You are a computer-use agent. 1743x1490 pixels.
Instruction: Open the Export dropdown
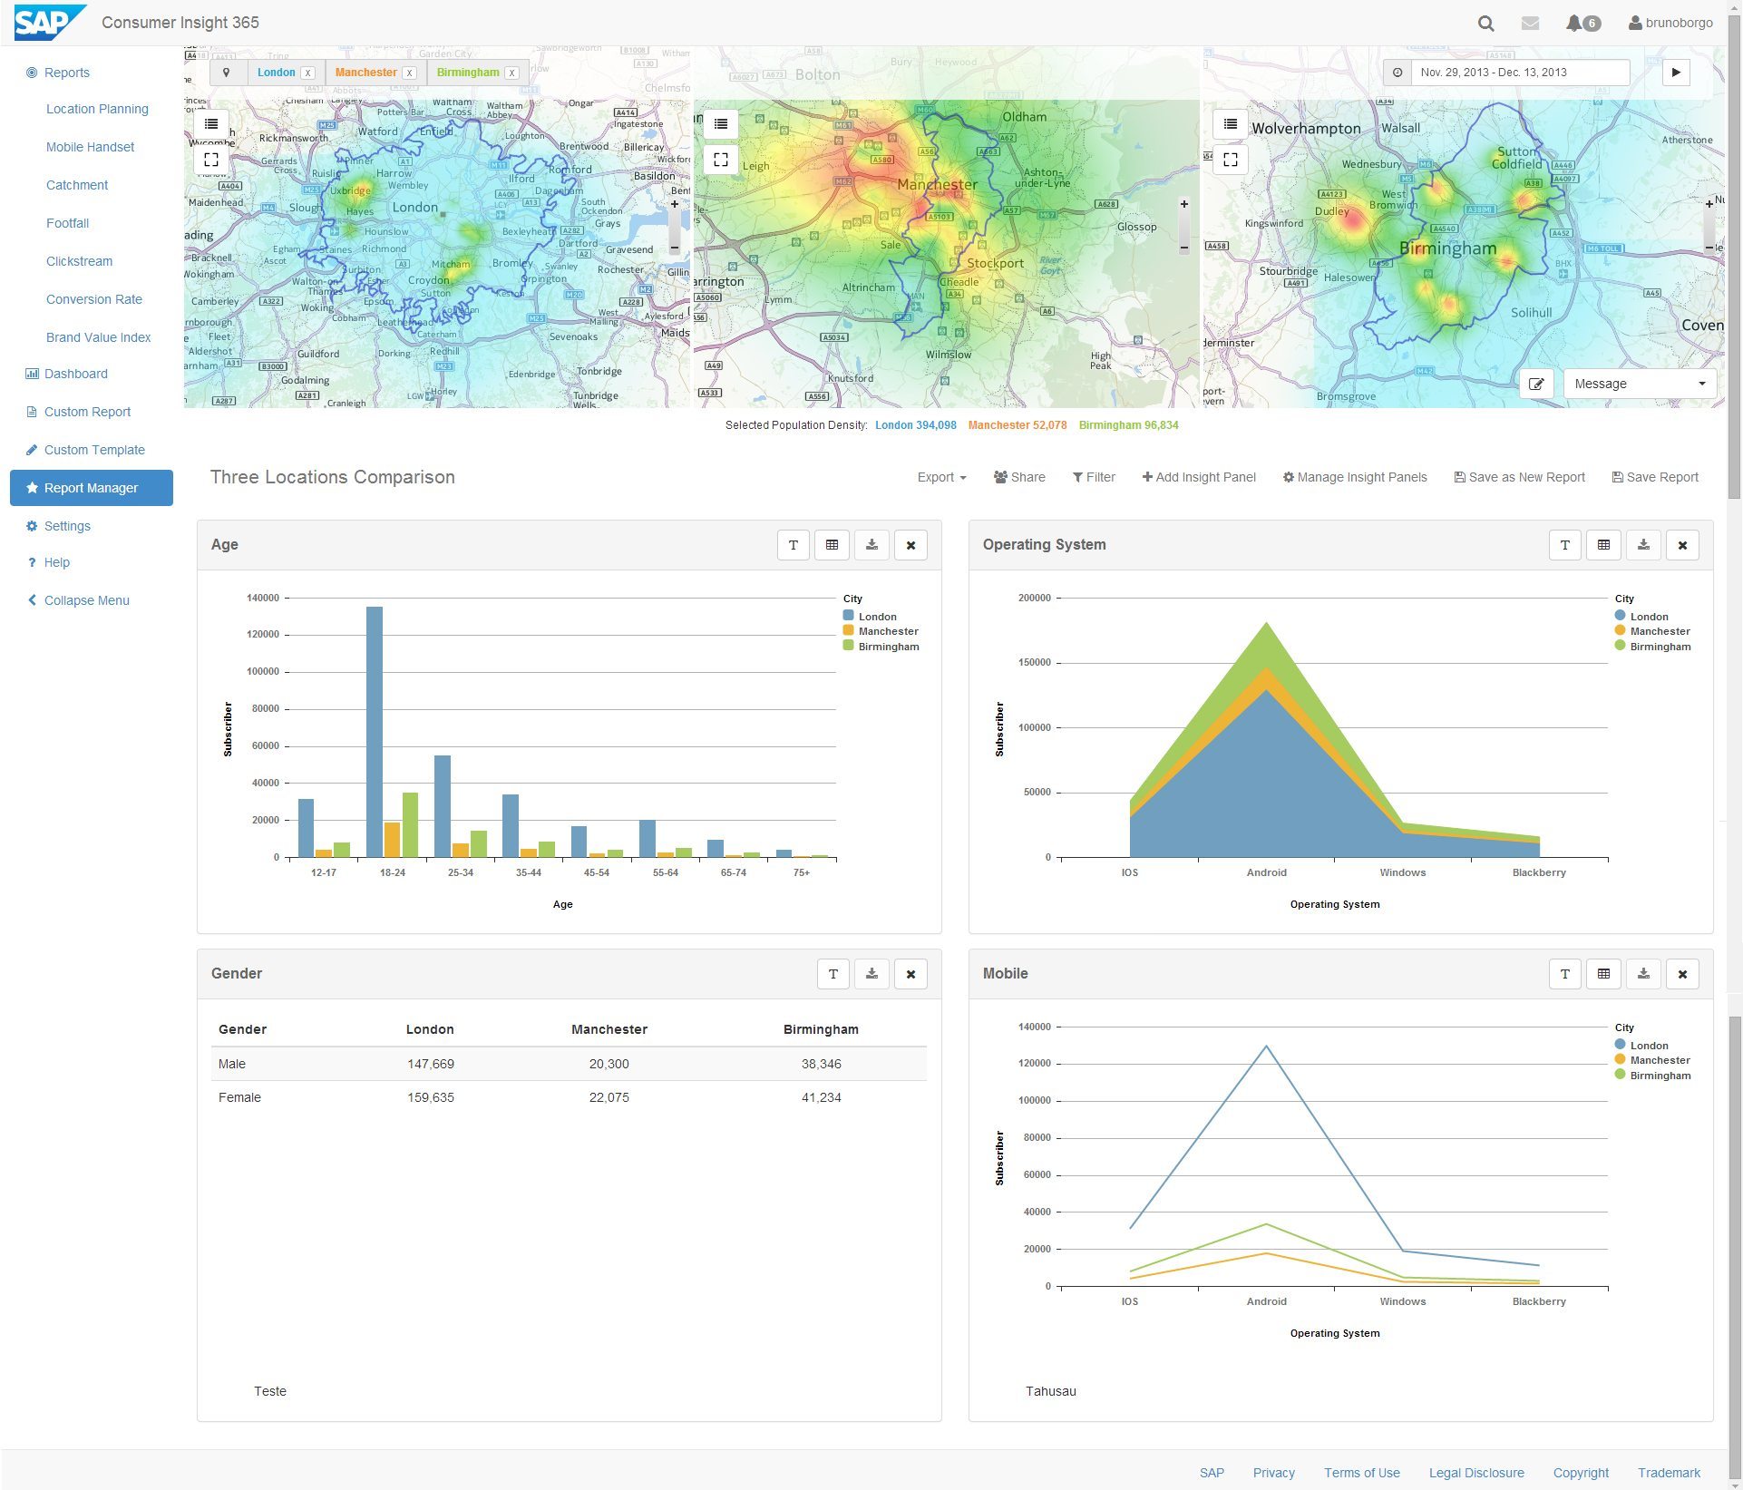click(940, 477)
